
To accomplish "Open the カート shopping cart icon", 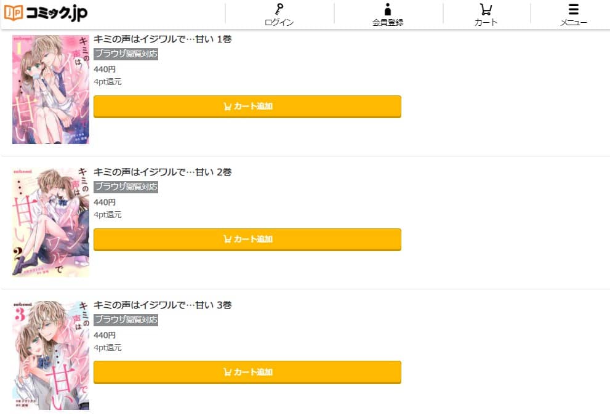I will [486, 9].
